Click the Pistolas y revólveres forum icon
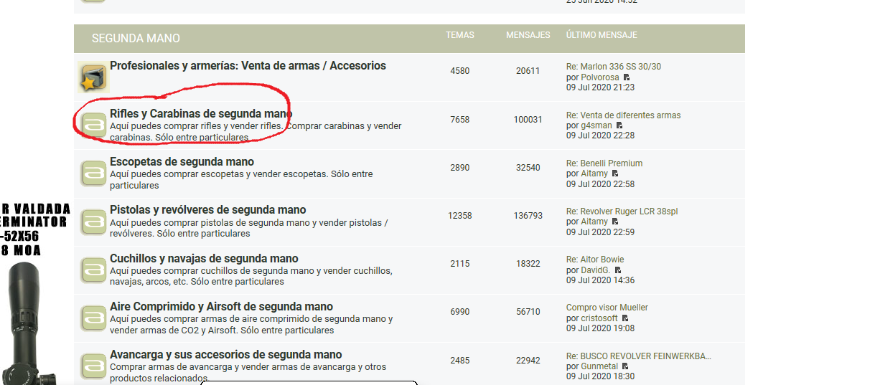This screenshot has height=385, width=875. tap(93, 222)
